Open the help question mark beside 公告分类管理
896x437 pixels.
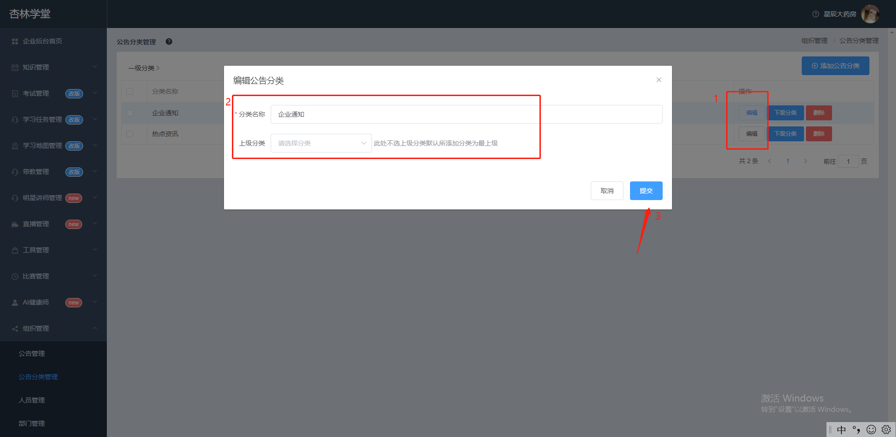coord(169,42)
